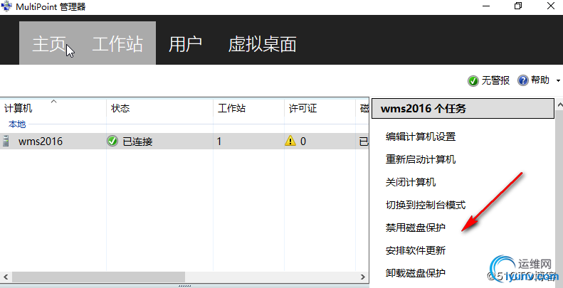This screenshot has height=288, width=563.
Task: Open 编辑计算机设置 task
Action: pyautogui.click(x=421, y=137)
